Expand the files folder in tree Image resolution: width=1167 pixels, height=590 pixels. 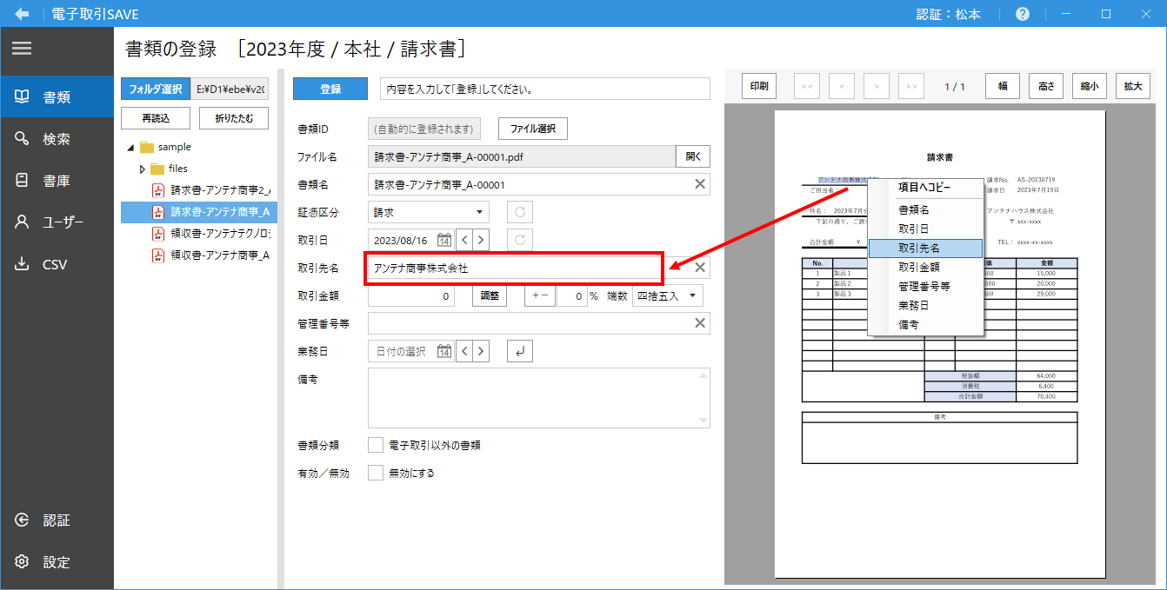[143, 169]
